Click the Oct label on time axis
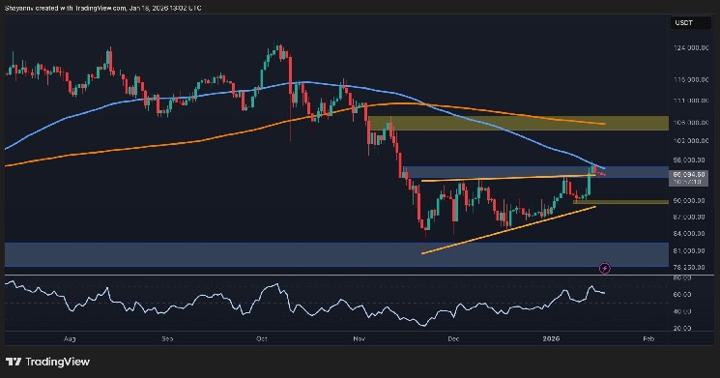720x378 pixels. [262, 339]
